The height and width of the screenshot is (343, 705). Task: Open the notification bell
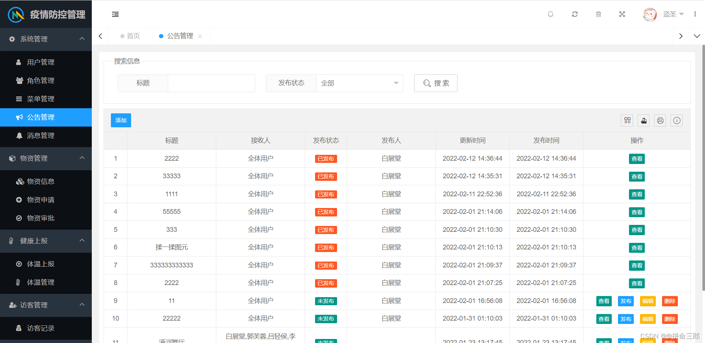pos(550,14)
